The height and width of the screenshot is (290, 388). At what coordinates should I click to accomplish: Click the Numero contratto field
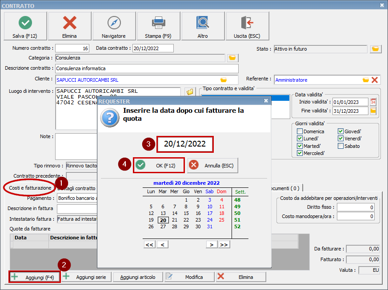click(x=72, y=48)
